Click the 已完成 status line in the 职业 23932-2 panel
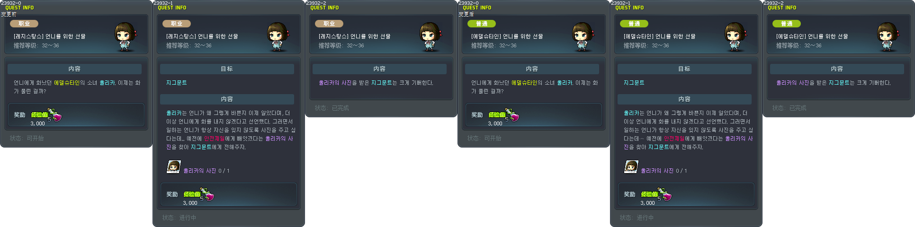Image resolution: width=915 pixels, height=227 pixels. pyautogui.click(x=332, y=108)
